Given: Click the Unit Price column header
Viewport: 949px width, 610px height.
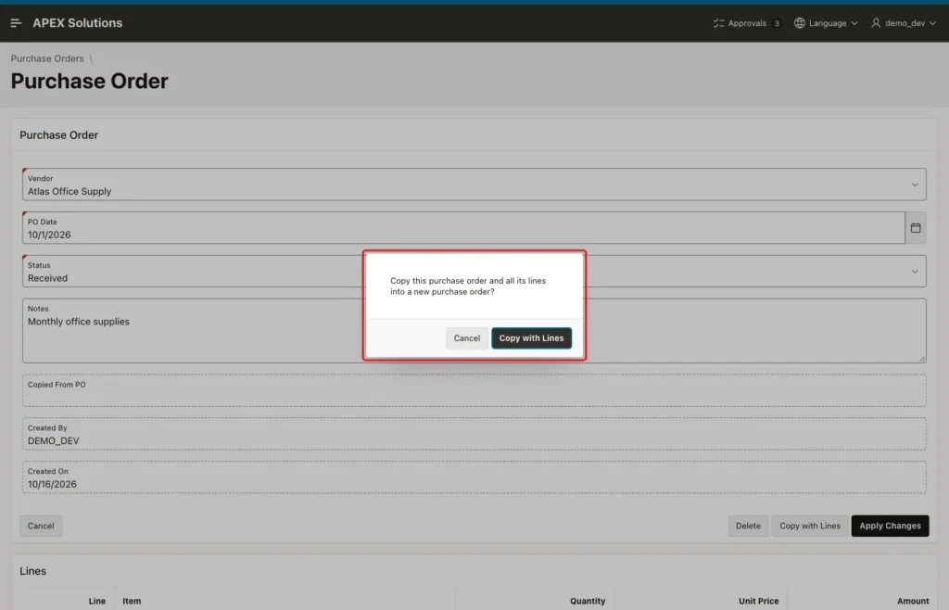Looking at the screenshot, I should click(758, 601).
